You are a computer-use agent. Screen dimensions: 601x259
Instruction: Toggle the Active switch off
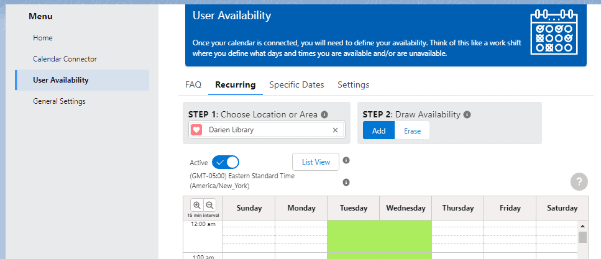tap(225, 162)
